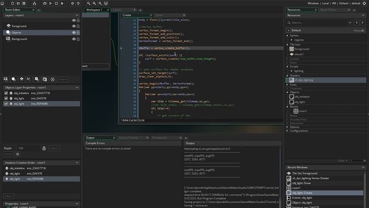Image resolution: width=369 pixels, height=208 pixels.
Task: Stop the game with Stop icon
Action: pyautogui.click(x=57, y=3)
